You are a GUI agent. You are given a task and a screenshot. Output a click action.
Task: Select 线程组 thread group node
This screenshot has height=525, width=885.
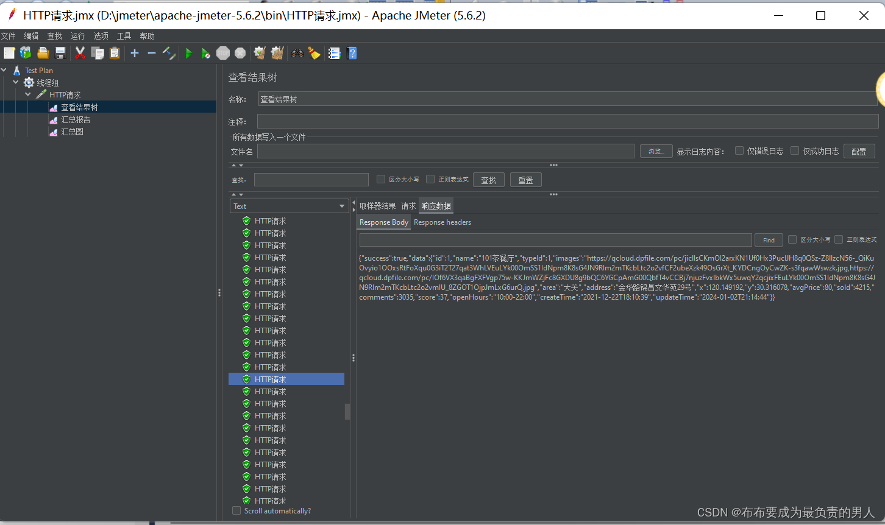48,83
